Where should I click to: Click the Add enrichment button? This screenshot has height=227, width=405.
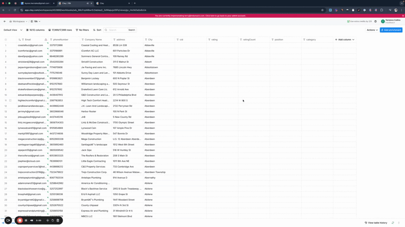pyautogui.click(x=391, y=30)
